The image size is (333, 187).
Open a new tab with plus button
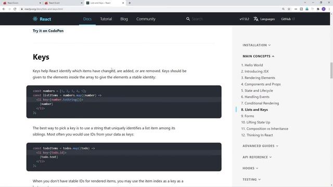coord(130,3)
